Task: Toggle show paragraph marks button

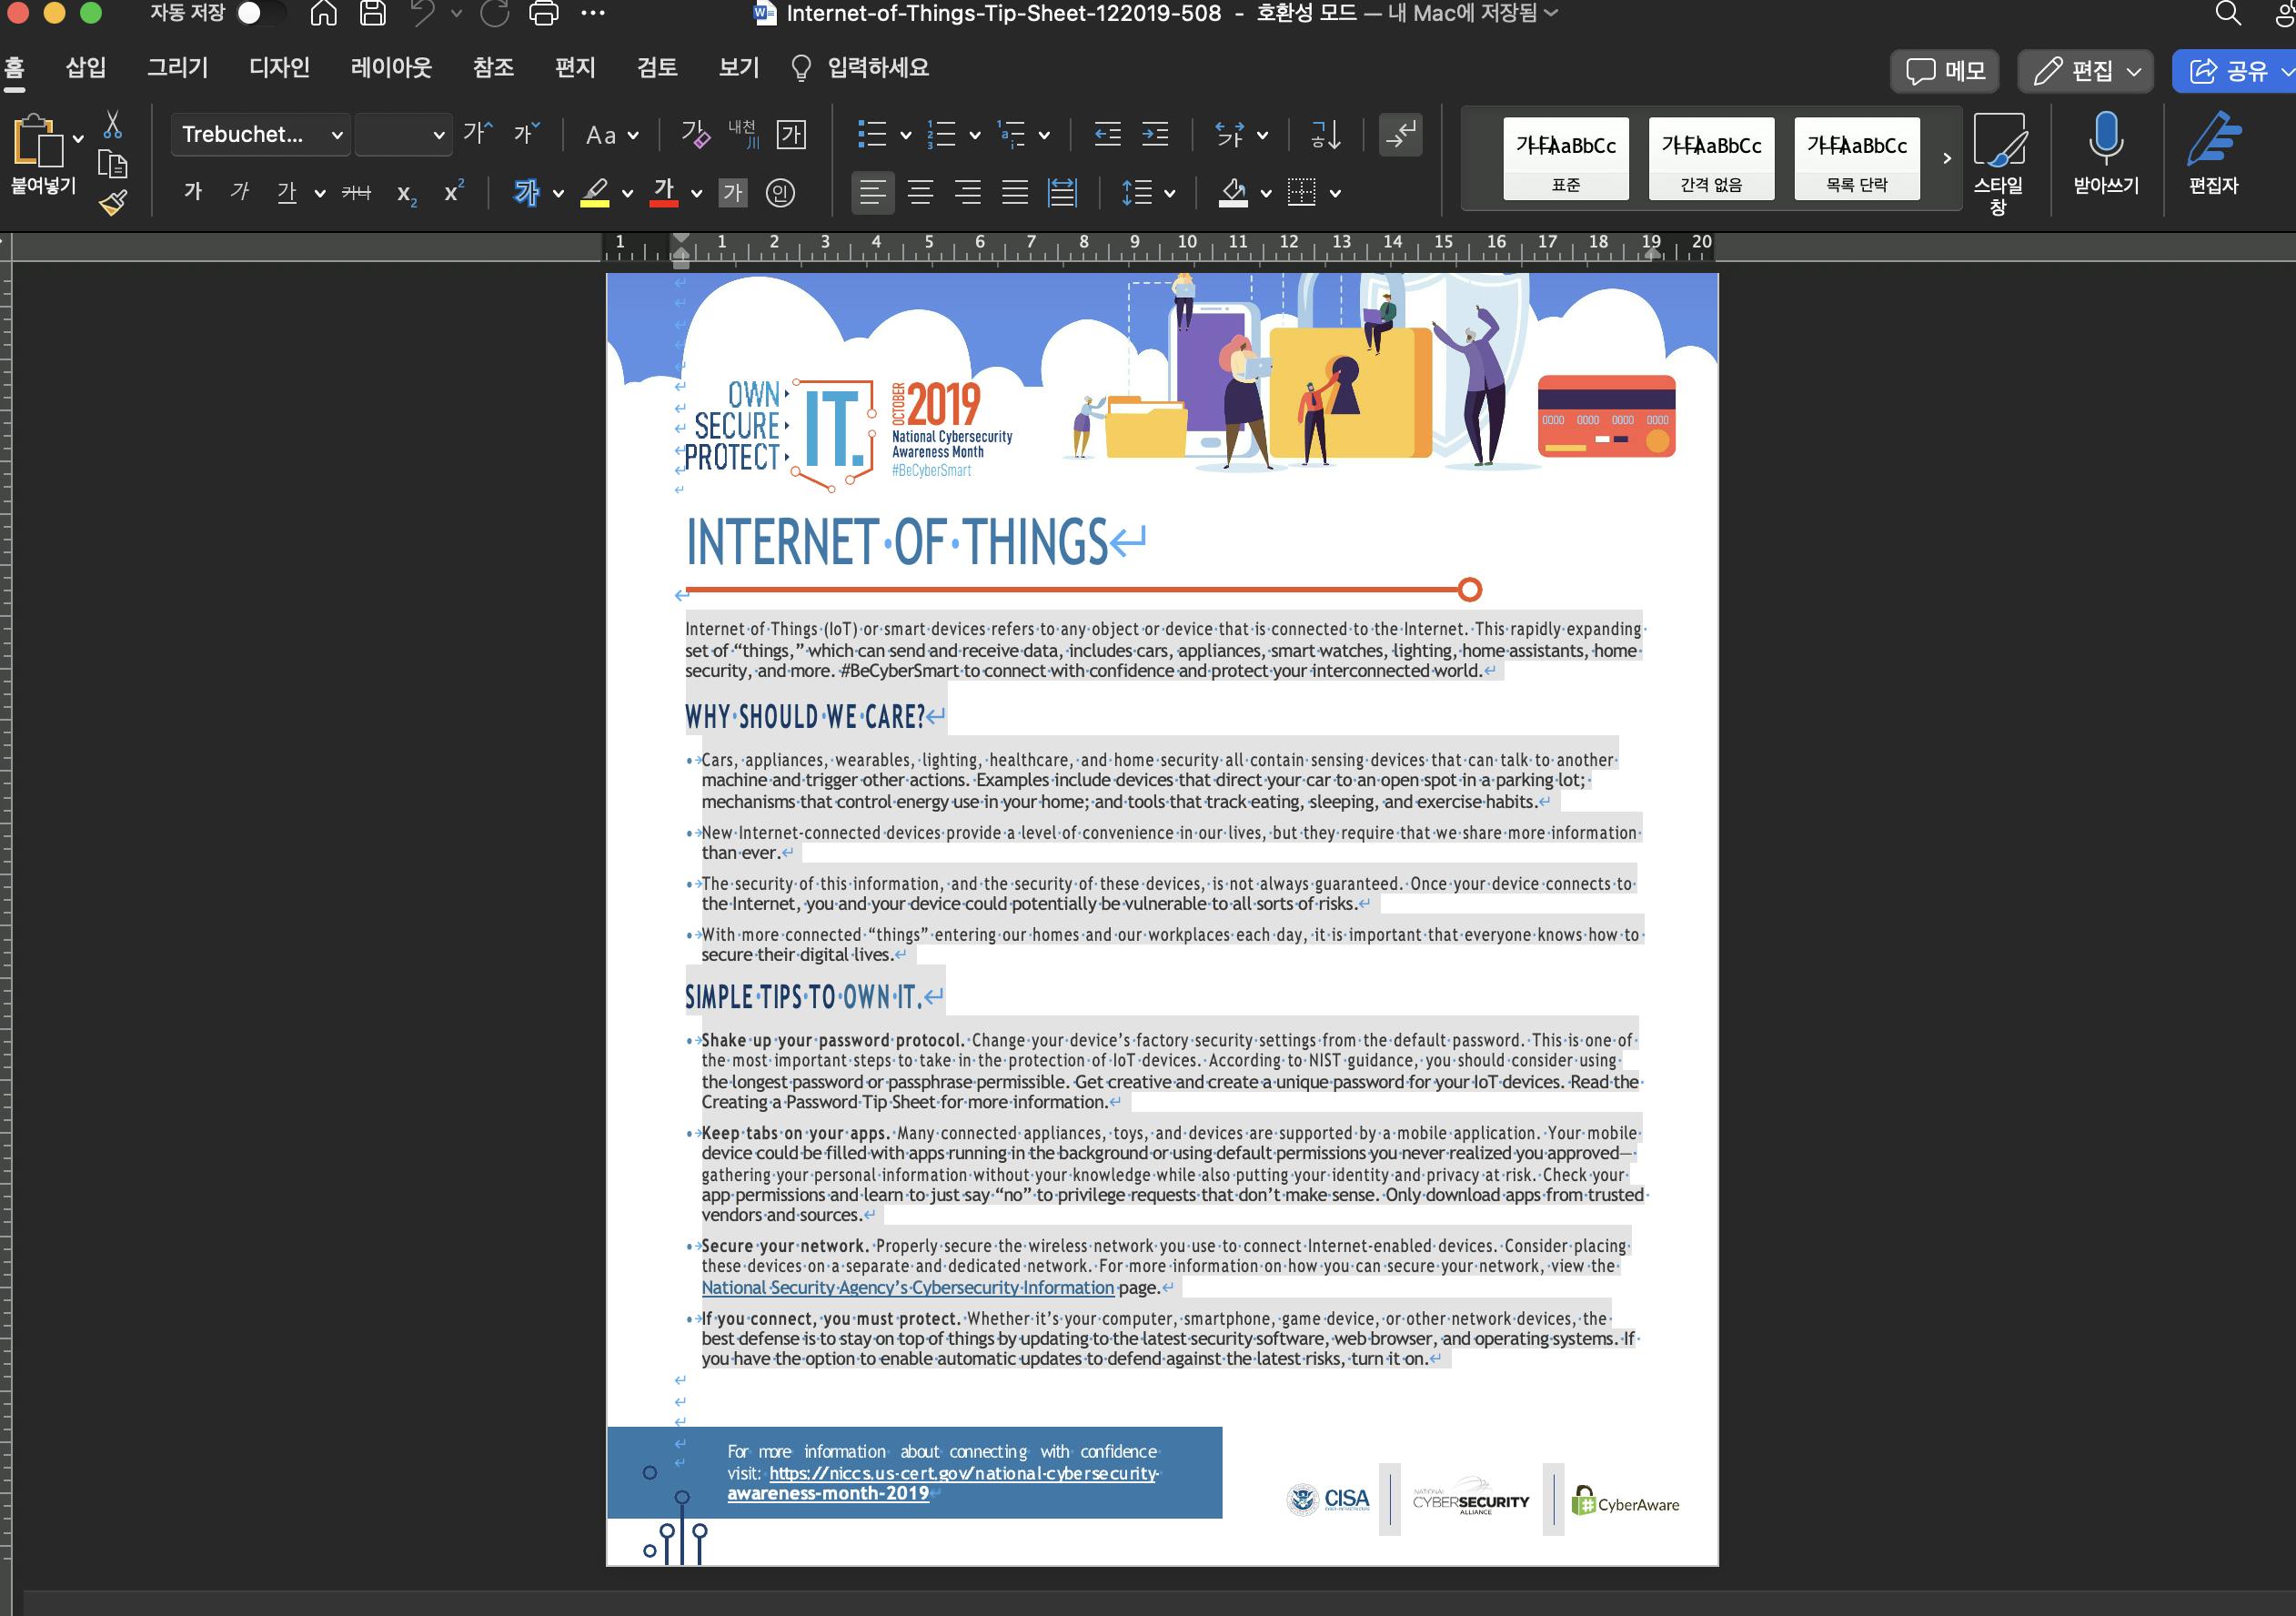Action: click(x=1400, y=134)
